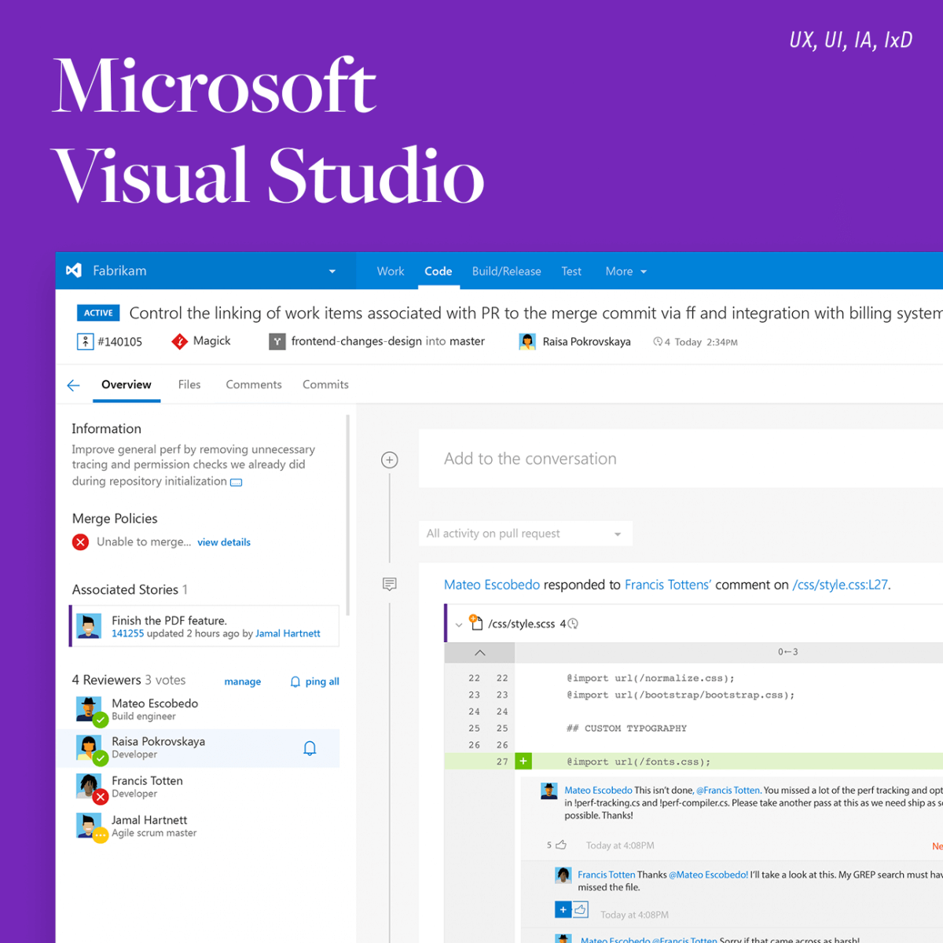
Task: Click @Francis Totten mention in comment
Action: [x=728, y=791]
